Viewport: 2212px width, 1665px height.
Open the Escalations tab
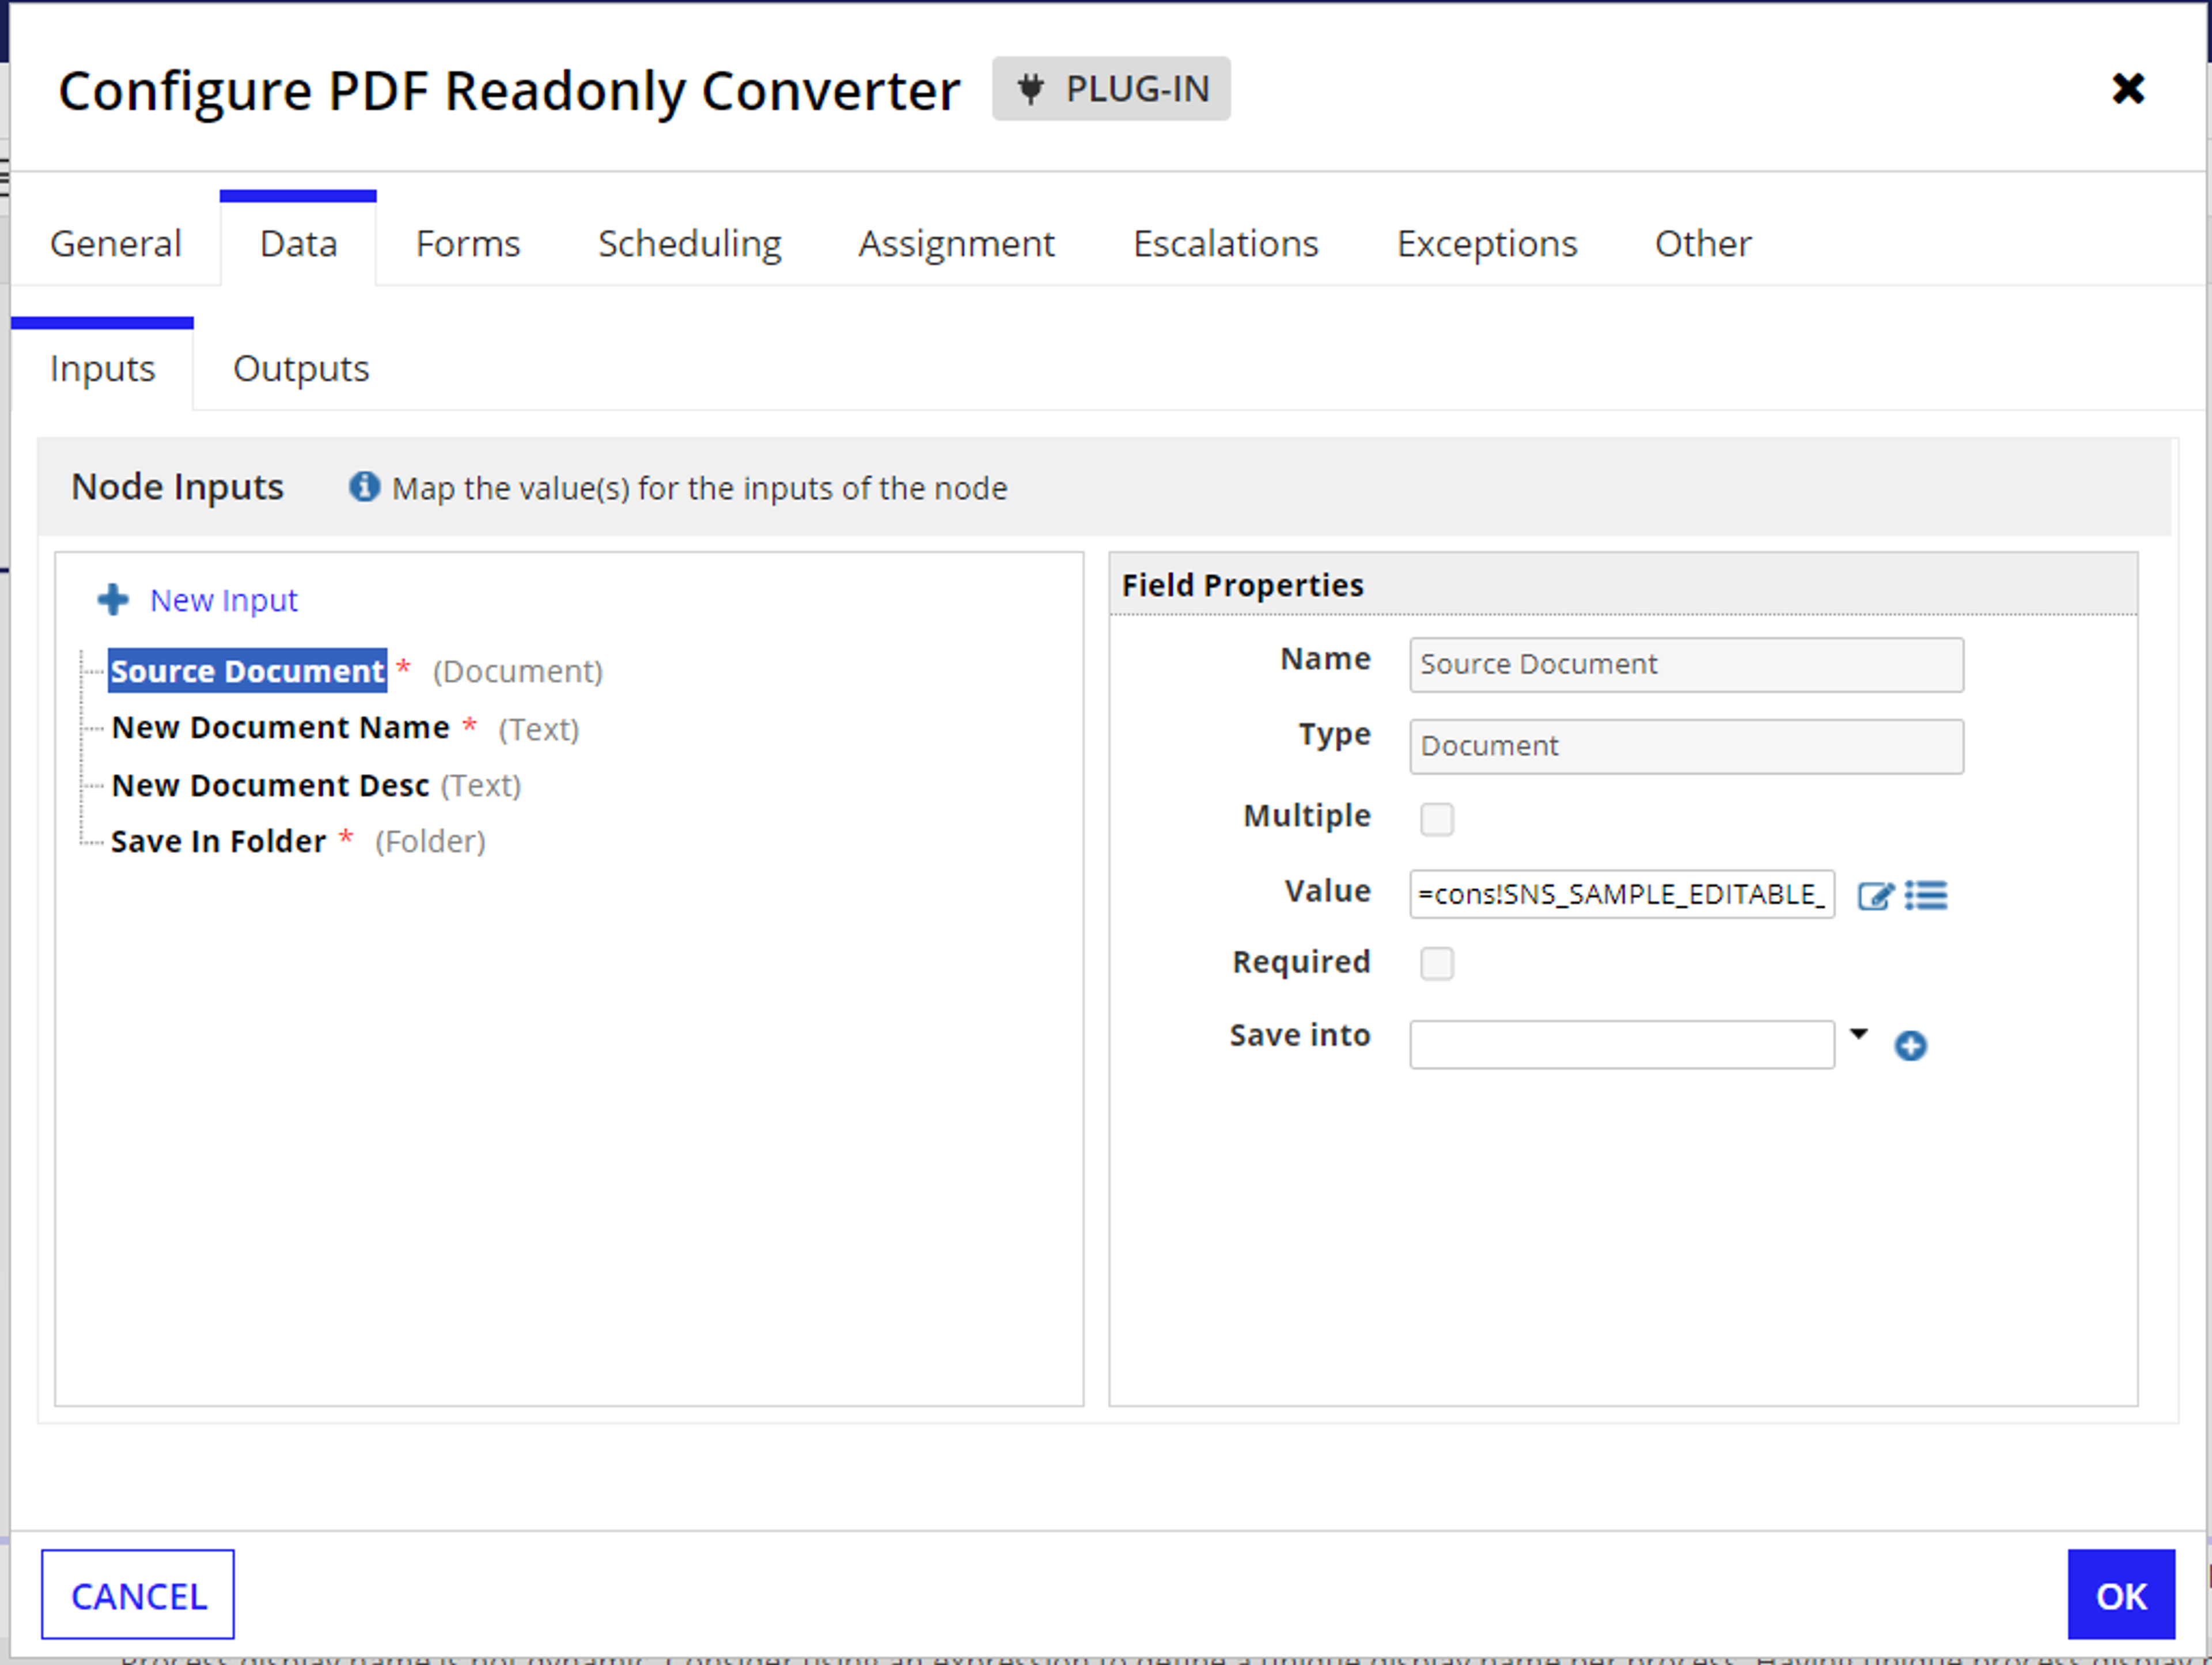point(1226,244)
